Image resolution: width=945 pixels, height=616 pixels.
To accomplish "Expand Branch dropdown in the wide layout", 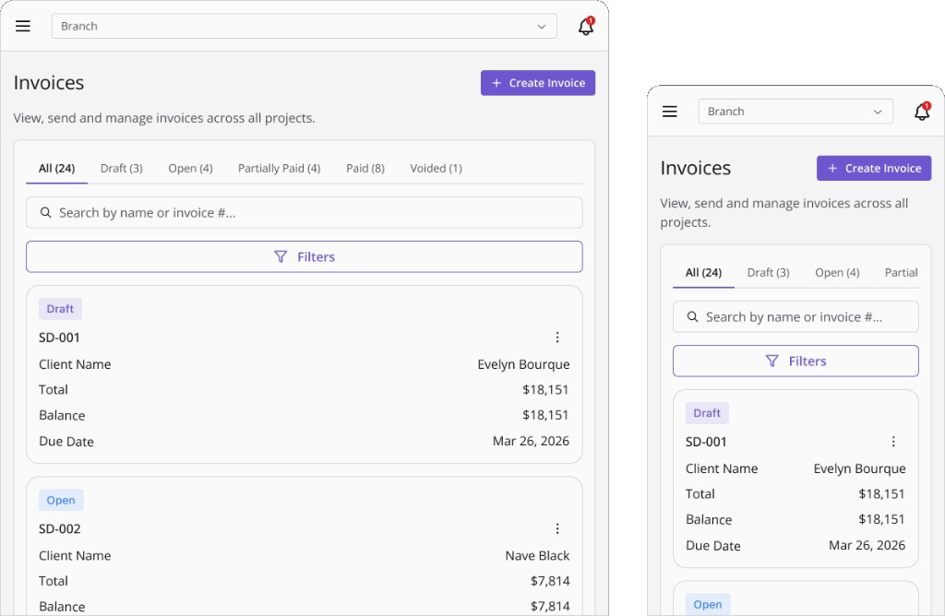I will pos(305,26).
